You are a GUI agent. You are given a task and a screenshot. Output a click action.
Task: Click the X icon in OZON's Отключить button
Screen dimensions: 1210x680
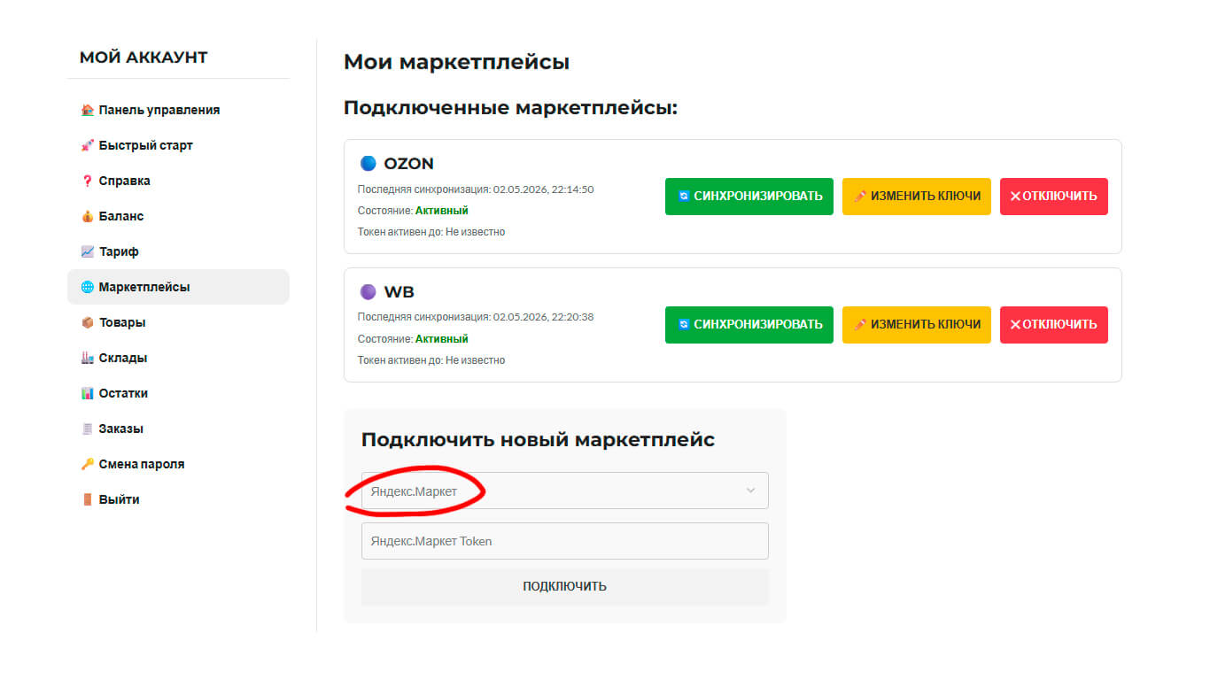tap(1016, 197)
